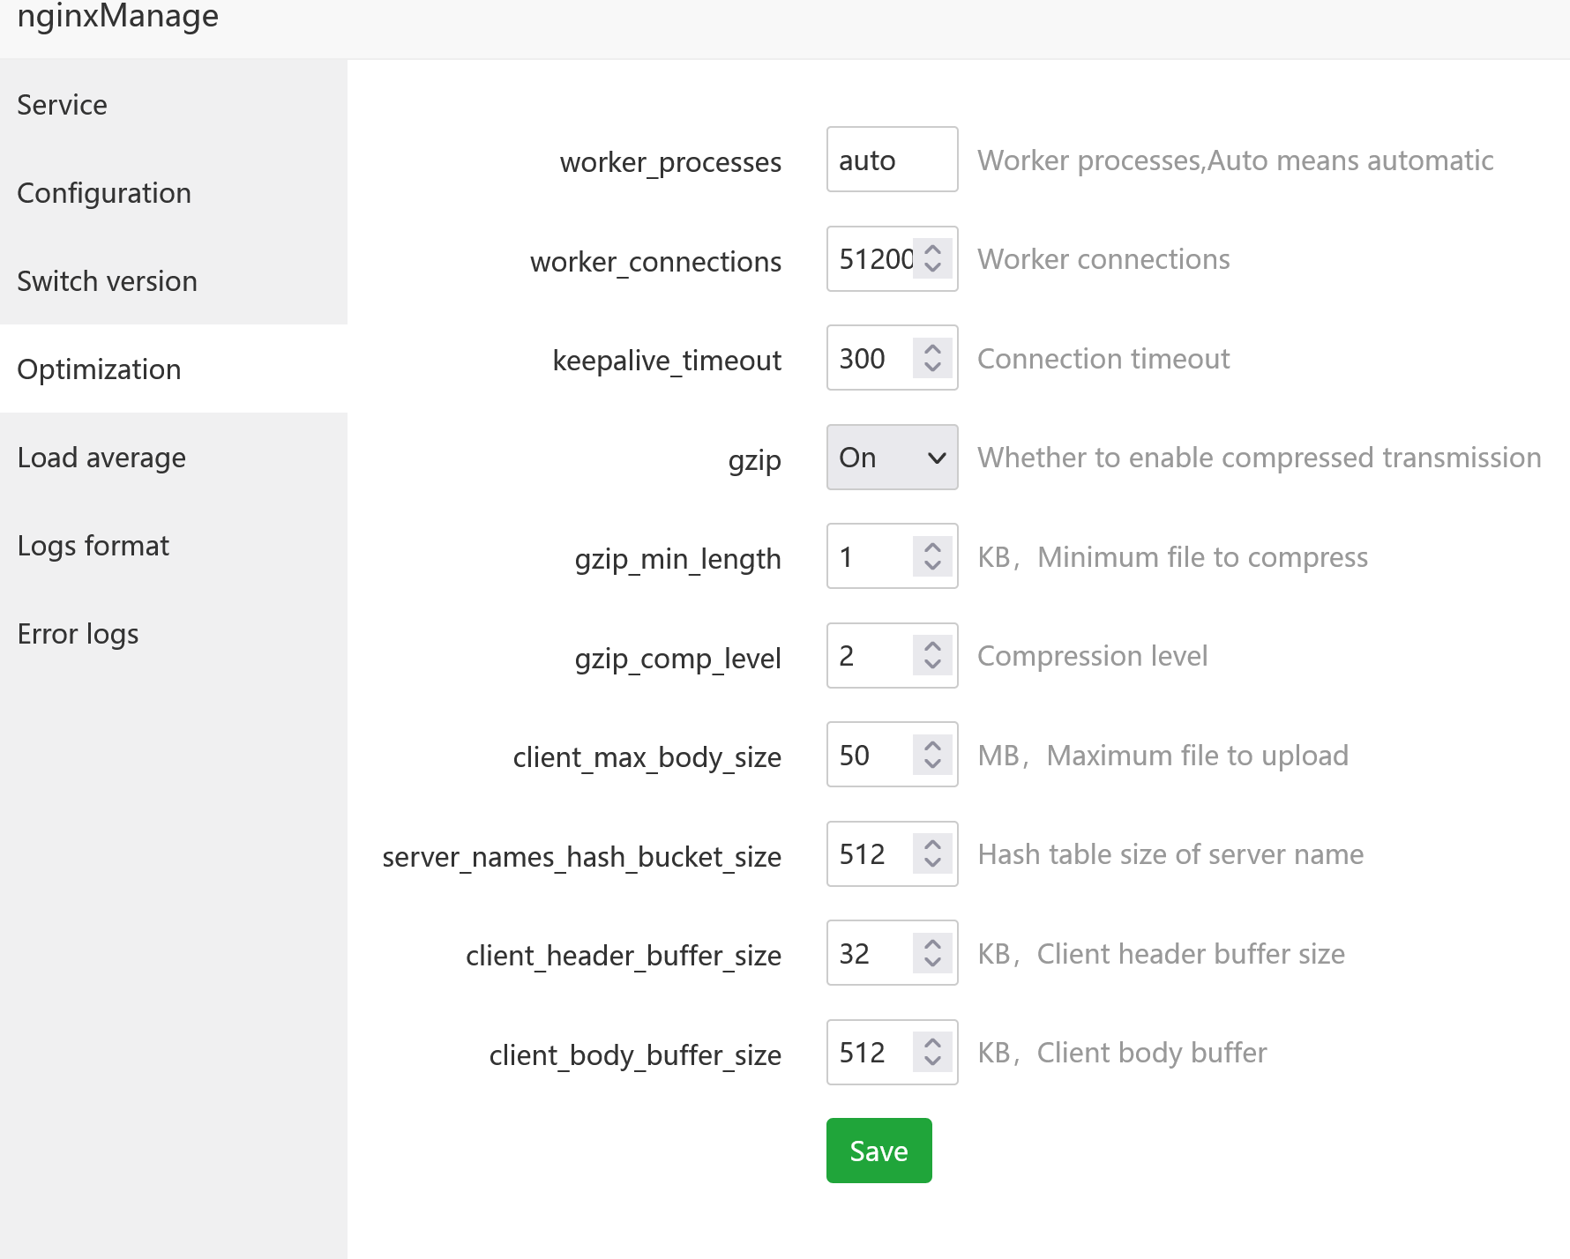Click the worker_connections increment arrow
1570x1259 pixels.
point(932,250)
